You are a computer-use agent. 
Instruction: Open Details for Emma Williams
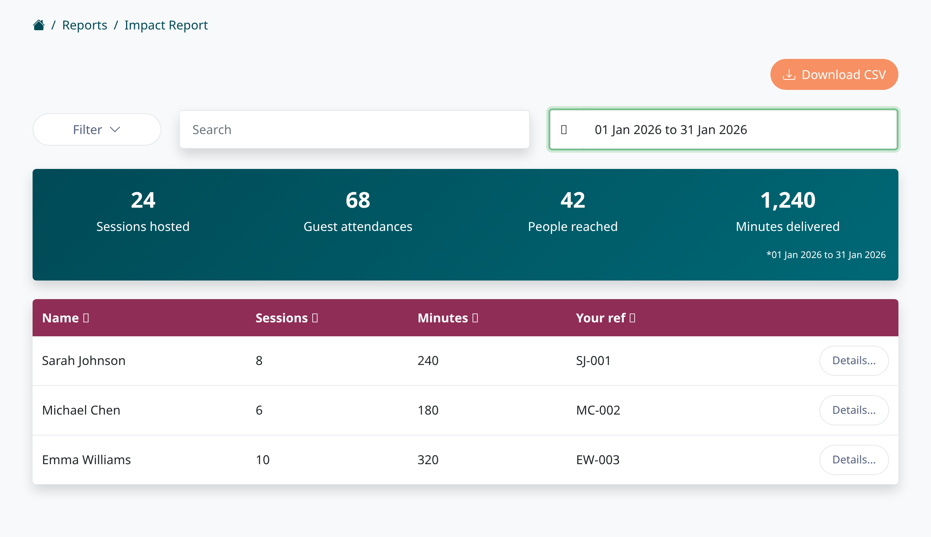pyautogui.click(x=854, y=460)
